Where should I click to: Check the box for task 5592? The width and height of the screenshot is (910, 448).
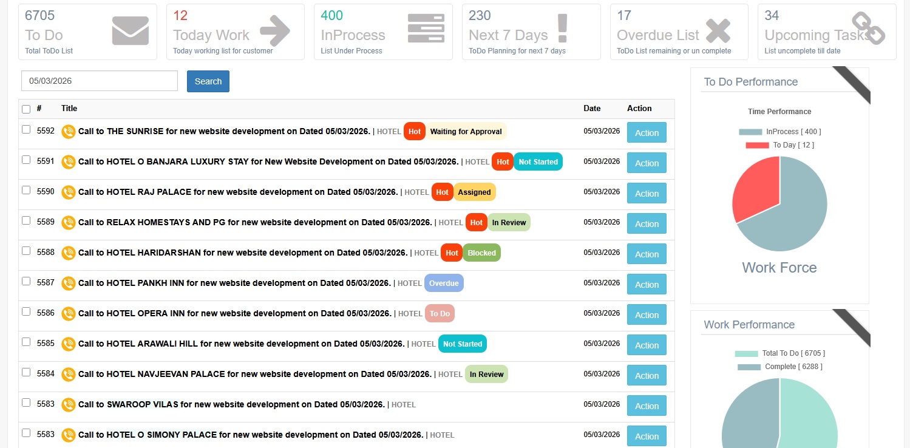pos(26,129)
